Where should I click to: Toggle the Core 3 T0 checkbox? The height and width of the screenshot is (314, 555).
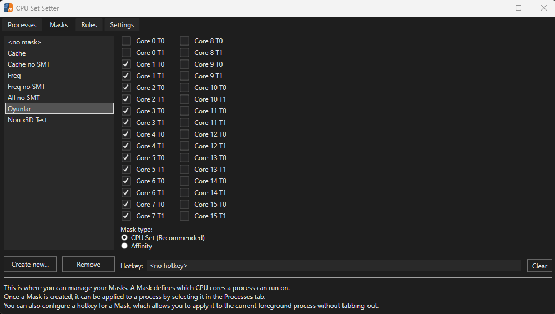[x=126, y=111]
